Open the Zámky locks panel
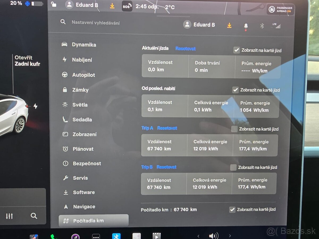 pos(81,90)
